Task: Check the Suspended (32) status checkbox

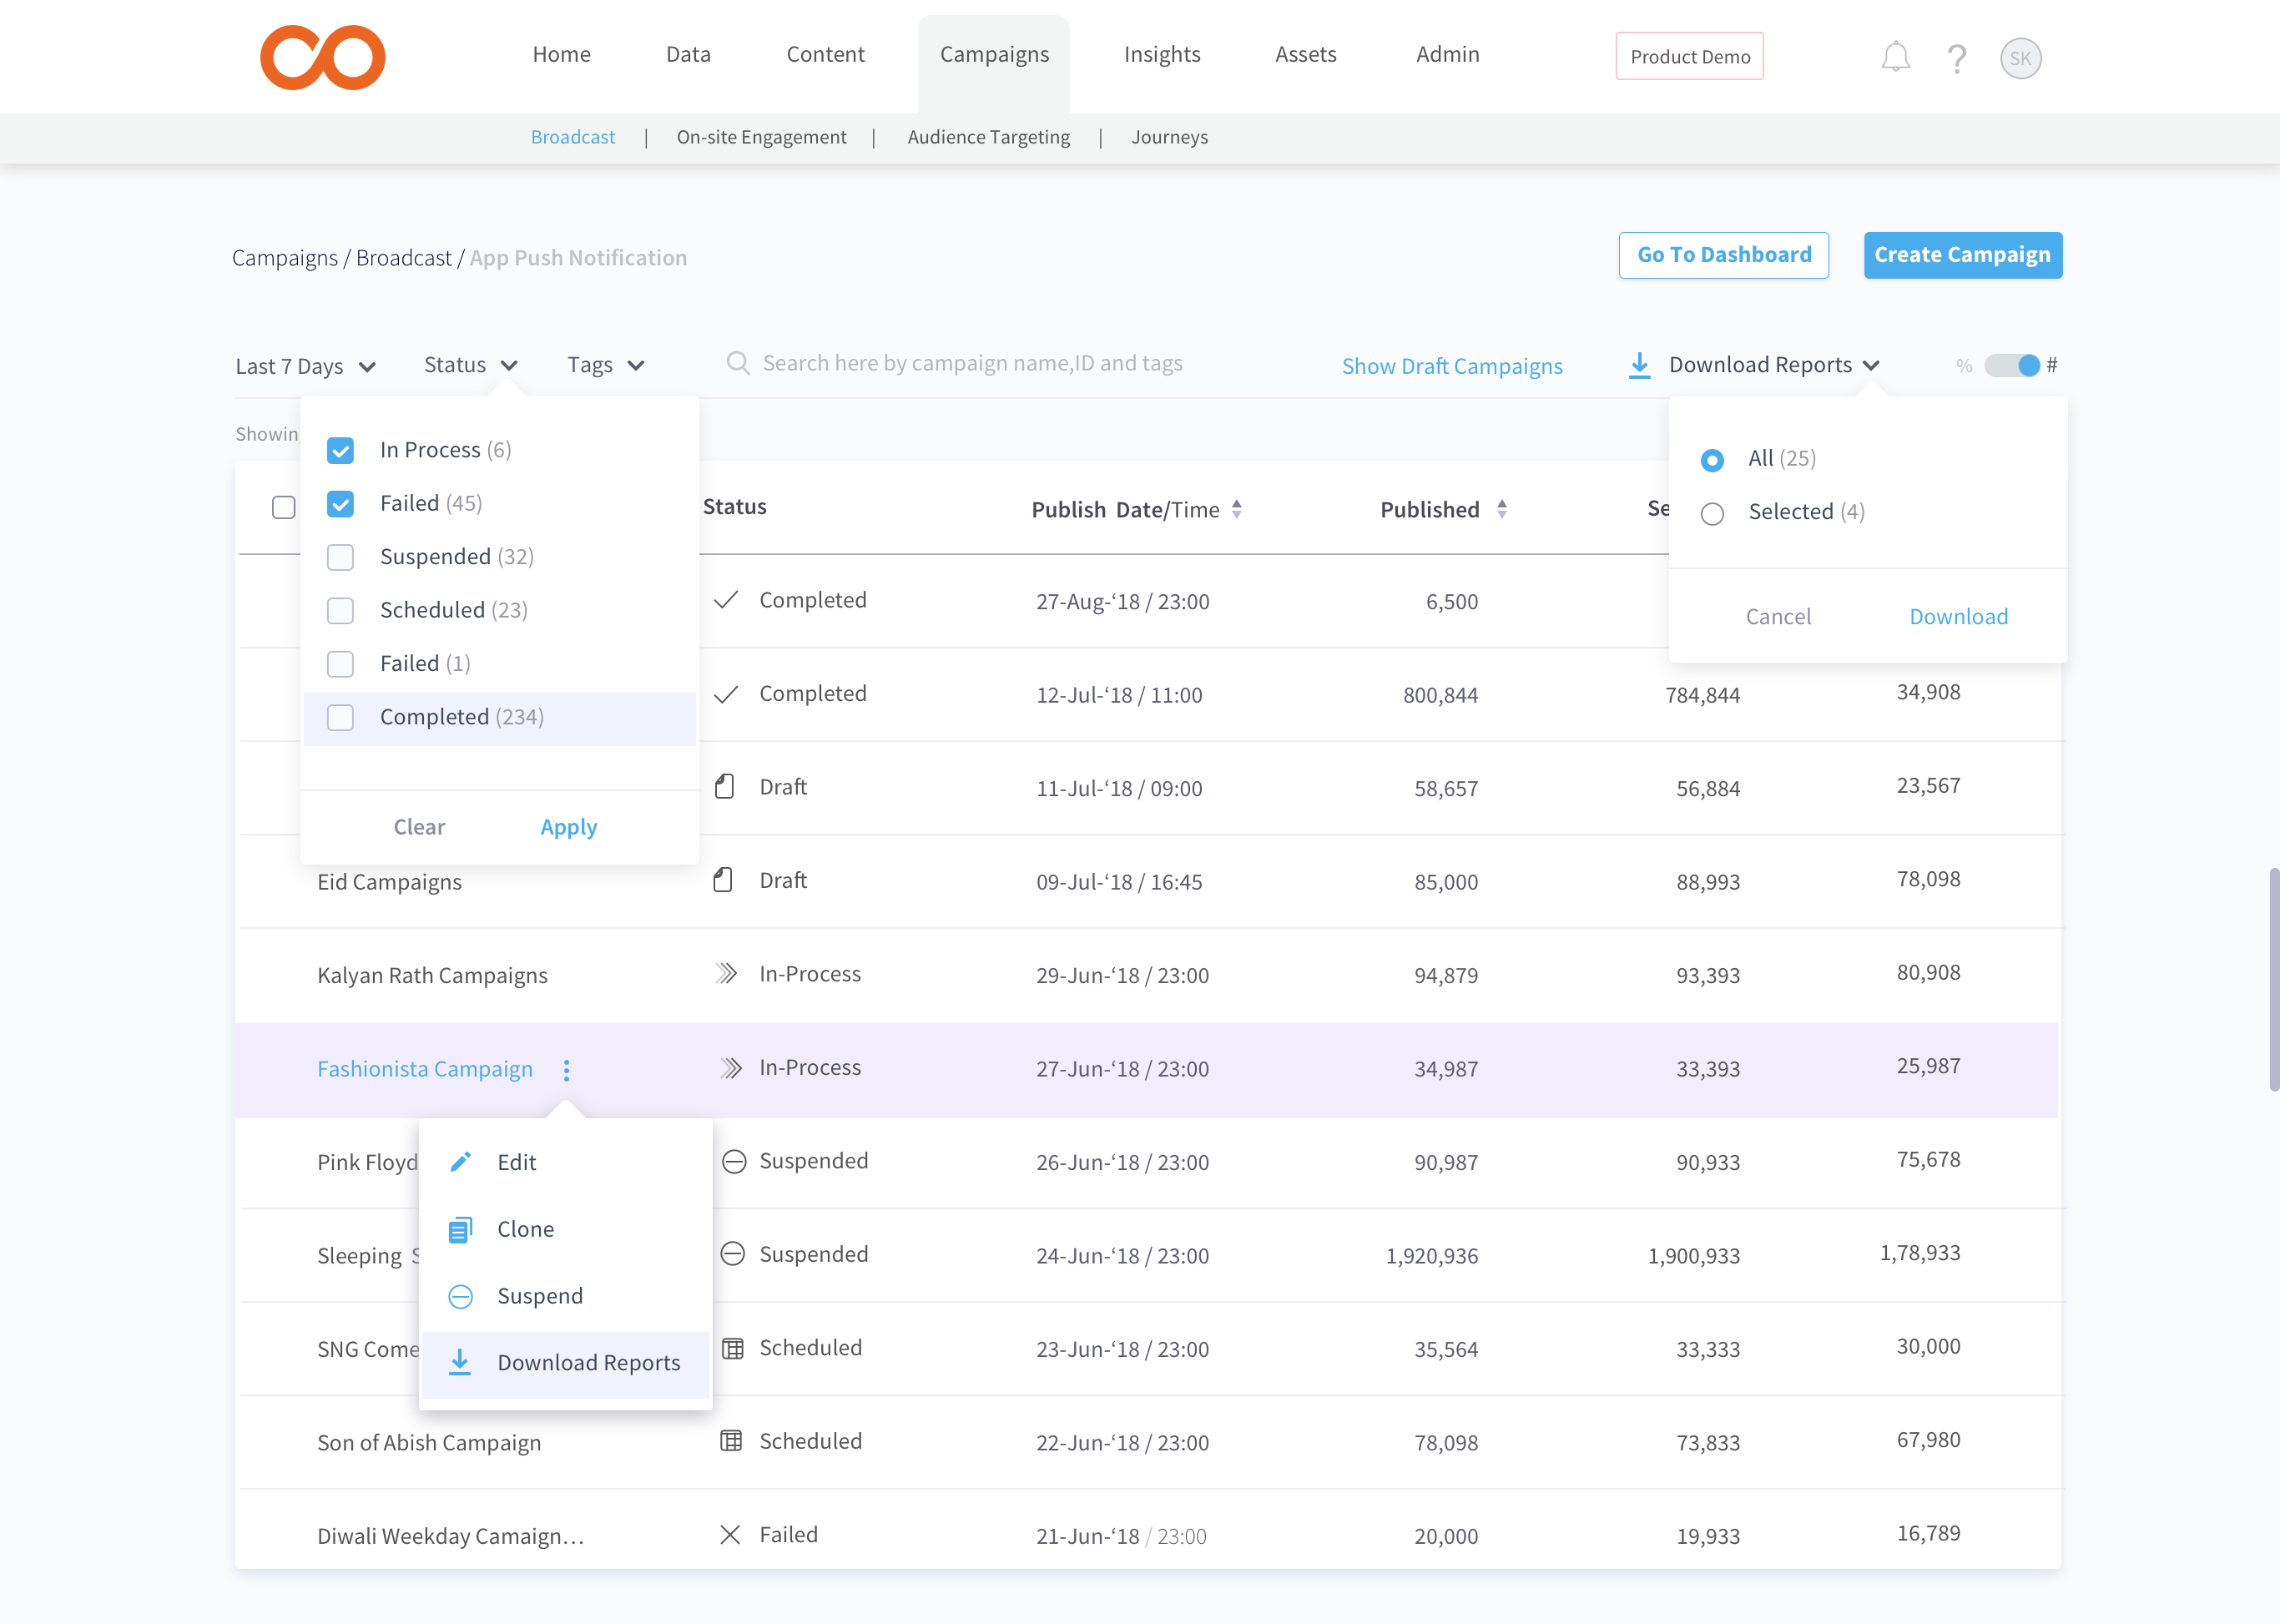Action: pyautogui.click(x=340, y=557)
